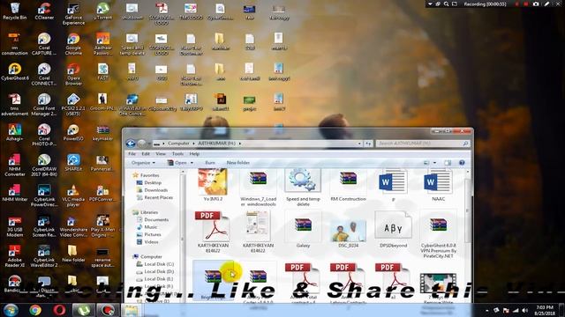Launch CCleaner from the desktop
Screen dimensions: 565x317
44,11
